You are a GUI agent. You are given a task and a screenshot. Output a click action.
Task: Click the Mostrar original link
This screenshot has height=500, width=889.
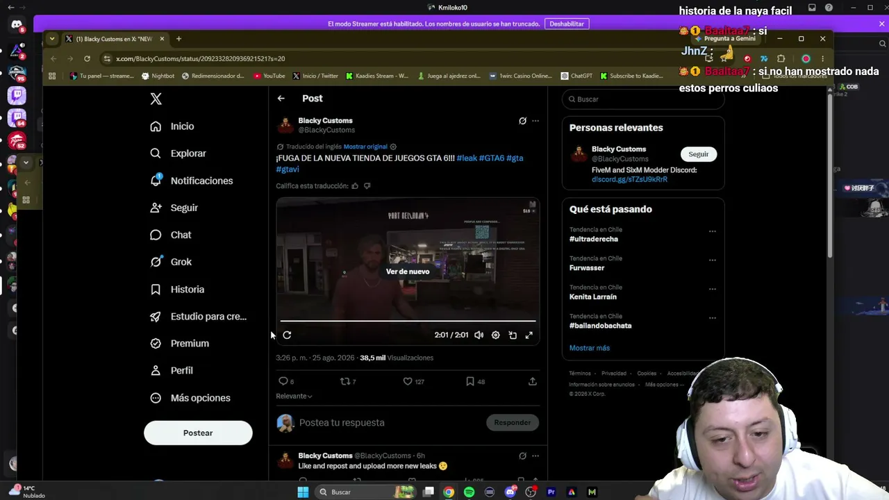(365, 147)
